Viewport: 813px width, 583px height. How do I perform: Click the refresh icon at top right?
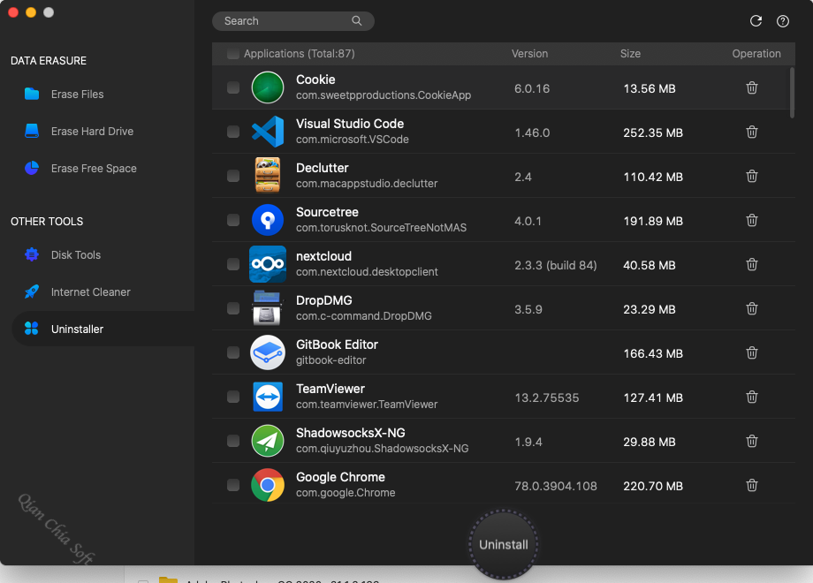click(756, 20)
